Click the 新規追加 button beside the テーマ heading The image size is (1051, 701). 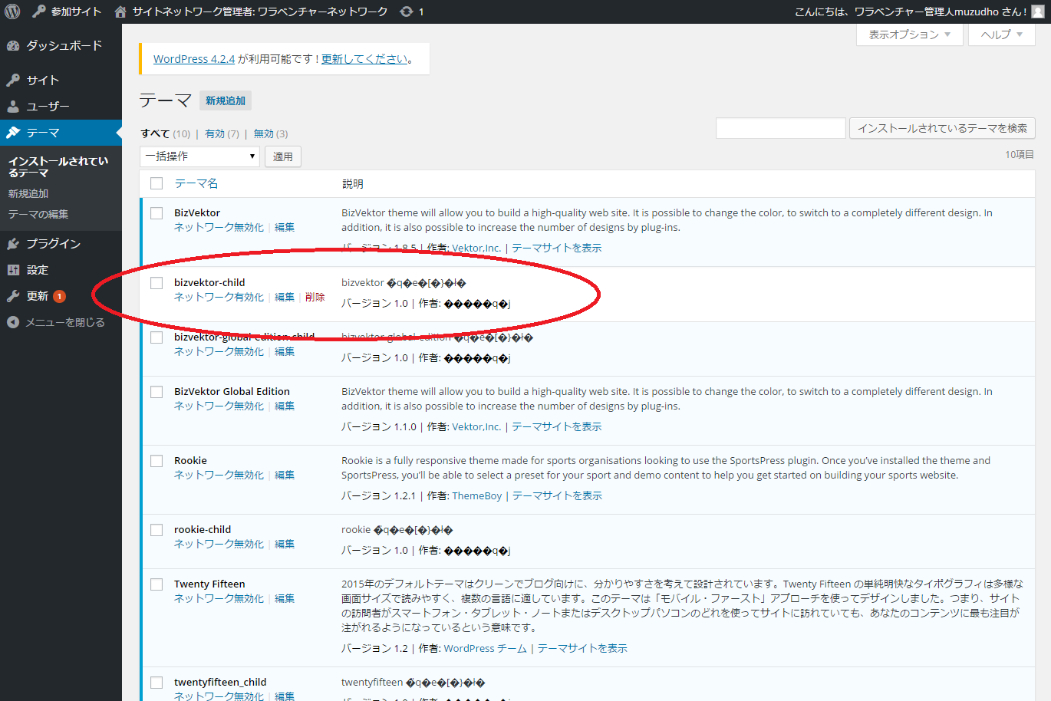click(226, 100)
